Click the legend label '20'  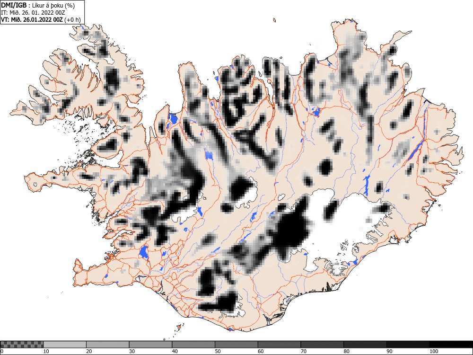coord(89,351)
